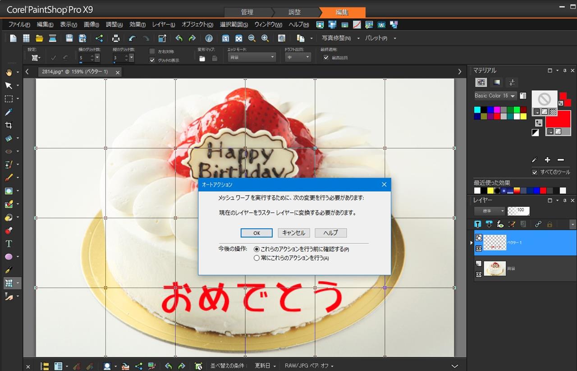Pick the yellow swatch in recent effects row
This screenshot has width=577, height=371.
point(490,191)
